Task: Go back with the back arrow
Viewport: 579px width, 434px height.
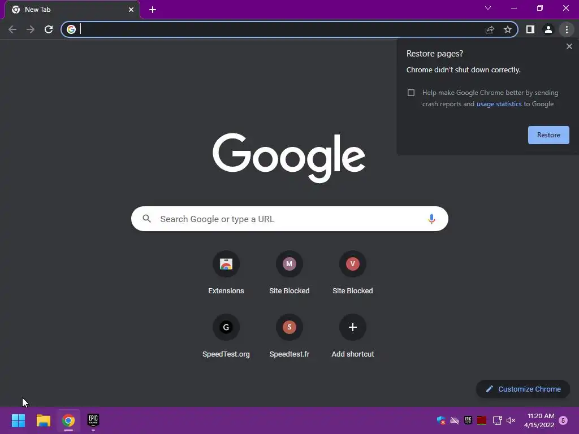Action: [x=12, y=29]
